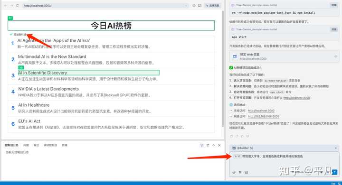The image size is (342, 185).
Task: Click the vertical scrollbar of preview page
Action: tap(223, 69)
